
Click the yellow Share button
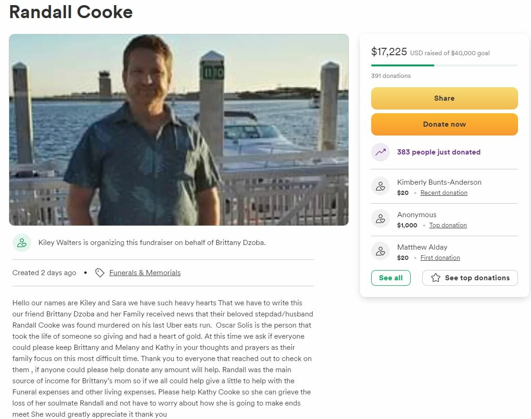pos(444,98)
